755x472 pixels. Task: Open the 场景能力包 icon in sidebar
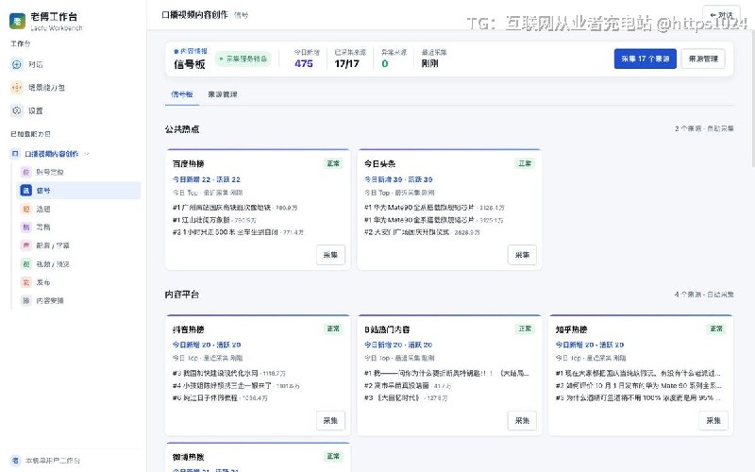(17, 87)
